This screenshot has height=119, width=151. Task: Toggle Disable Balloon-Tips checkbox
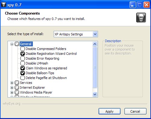pos(23,73)
